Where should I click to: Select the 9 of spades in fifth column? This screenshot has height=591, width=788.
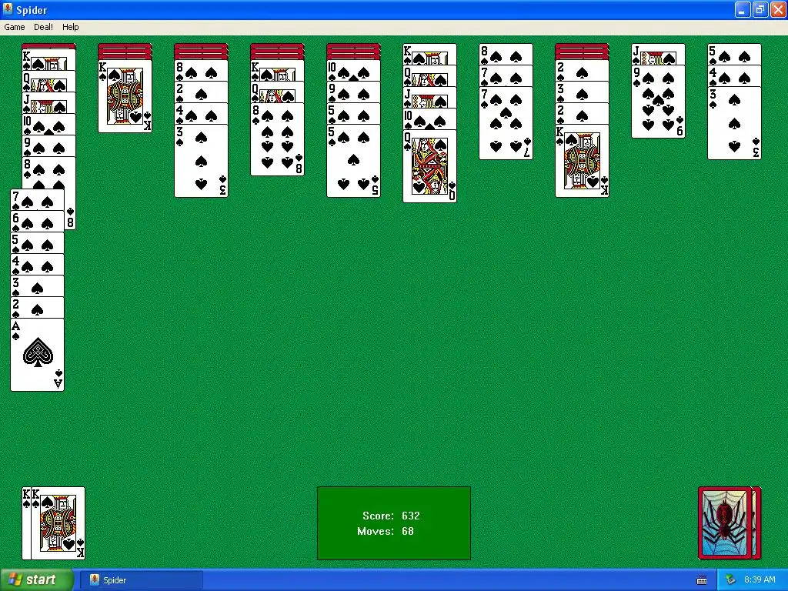coord(353,92)
